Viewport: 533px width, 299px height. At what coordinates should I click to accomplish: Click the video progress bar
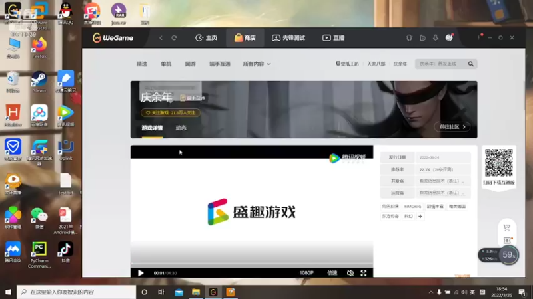pyautogui.click(x=252, y=264)
